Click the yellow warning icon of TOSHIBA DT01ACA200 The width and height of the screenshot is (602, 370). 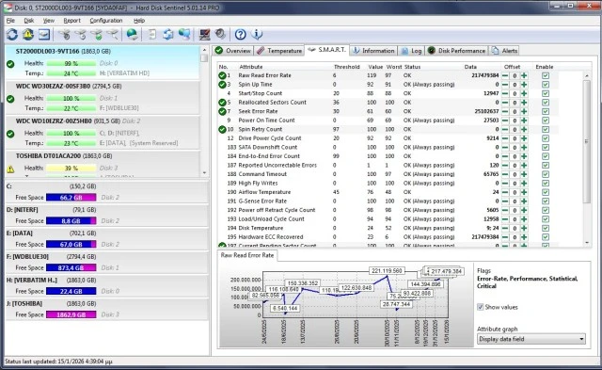click(10, 169)
